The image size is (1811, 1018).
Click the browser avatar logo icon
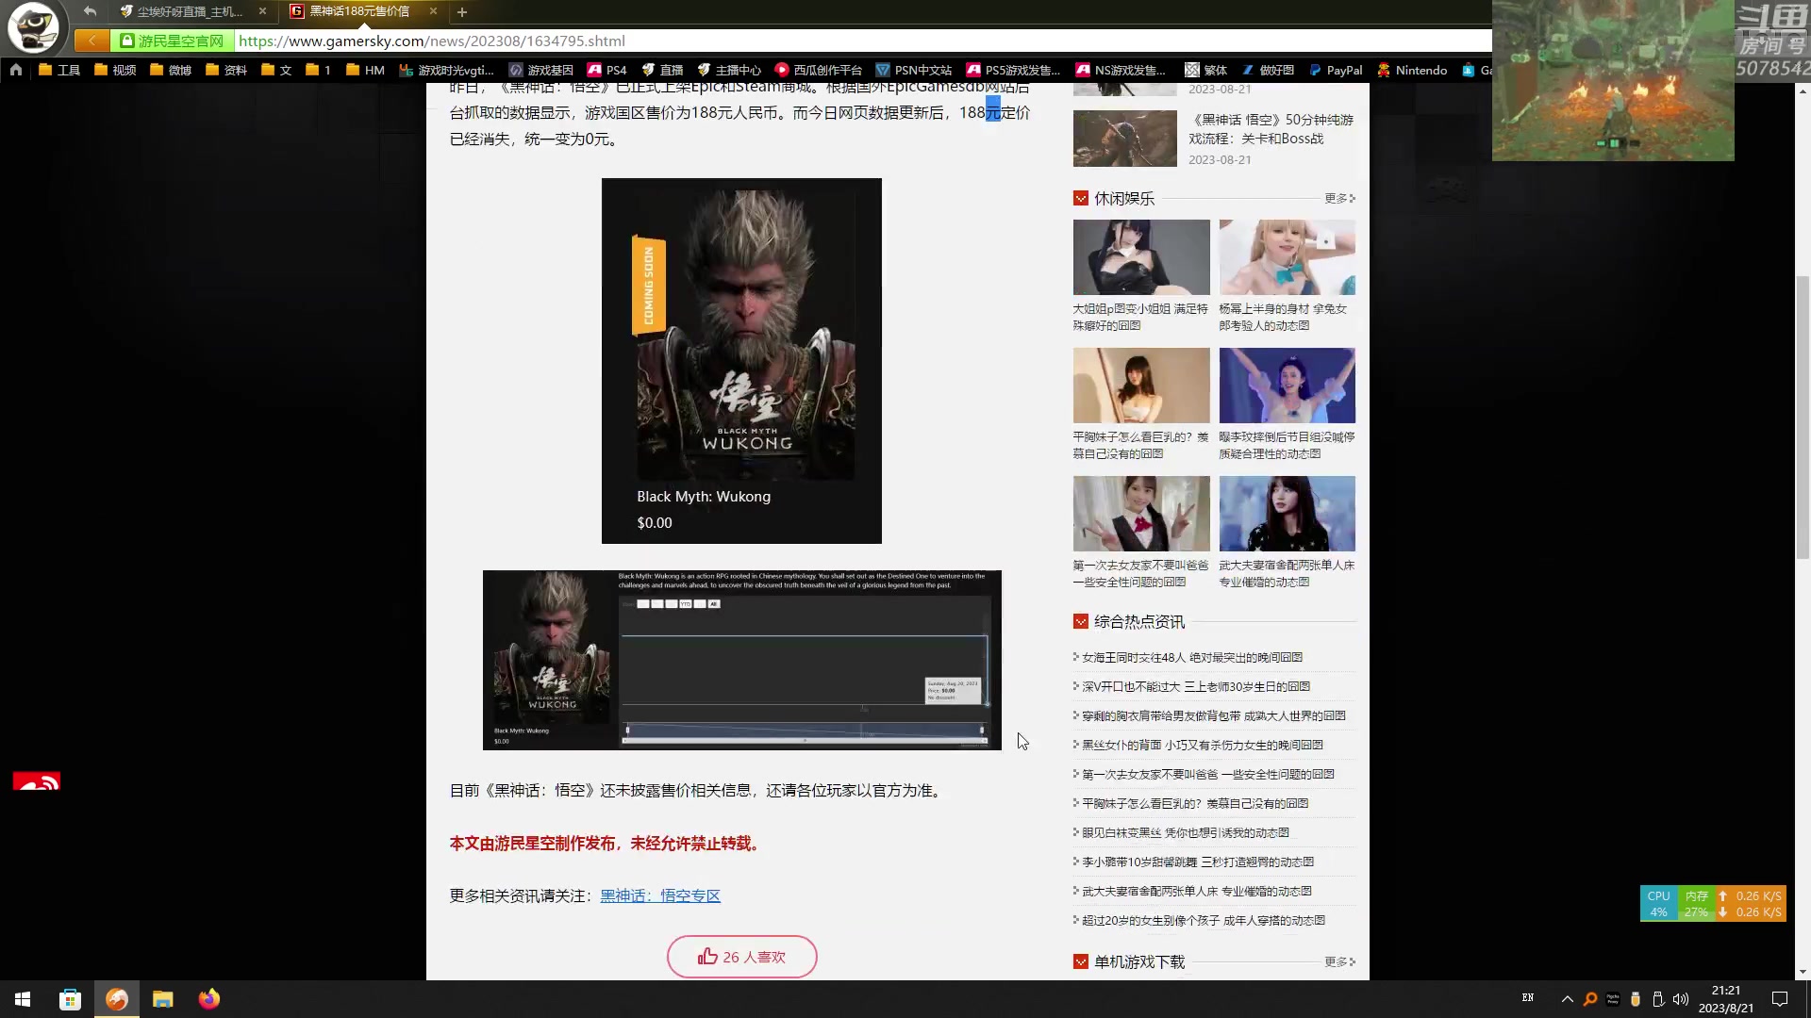pyautogui.click(x=34, y=26)
